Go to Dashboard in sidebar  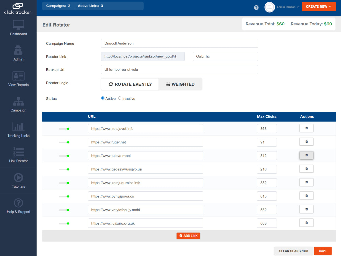coord(18,34)
